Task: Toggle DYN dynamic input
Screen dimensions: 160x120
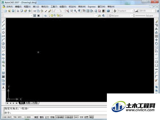Action: coord(81,117)
